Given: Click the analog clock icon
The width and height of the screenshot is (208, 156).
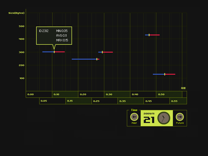Looking at the screenshot, I should (164, 118).
